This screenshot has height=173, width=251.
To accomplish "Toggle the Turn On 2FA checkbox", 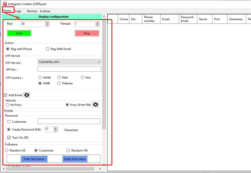I will click(x=9, y=138).
